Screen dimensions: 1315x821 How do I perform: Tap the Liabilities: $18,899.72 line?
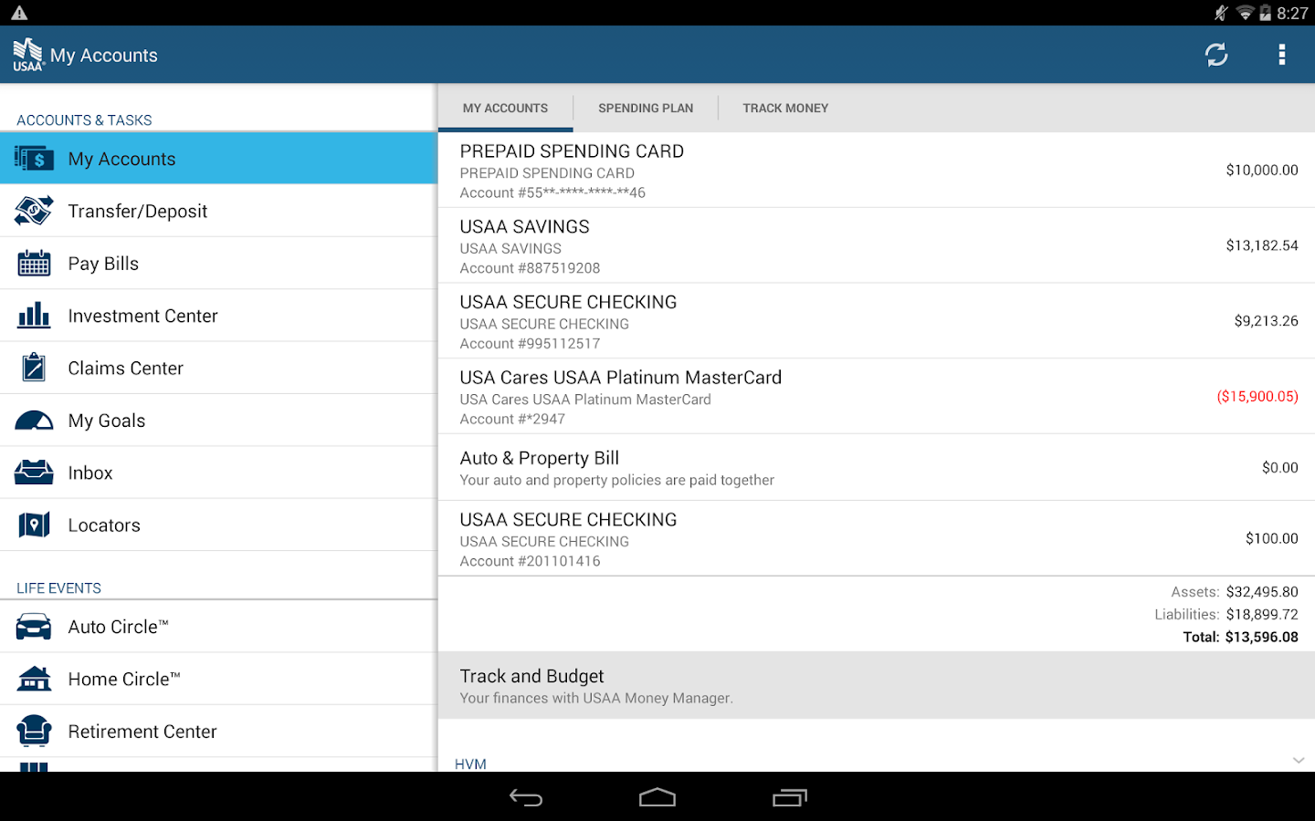[1226, 615]
